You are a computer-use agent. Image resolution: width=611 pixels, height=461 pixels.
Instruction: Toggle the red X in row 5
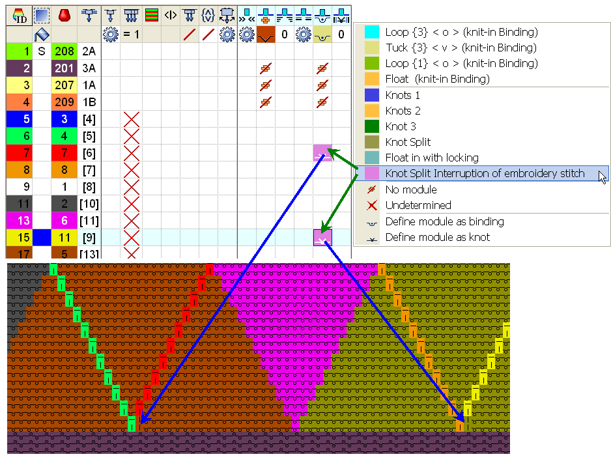click(132, 119)
